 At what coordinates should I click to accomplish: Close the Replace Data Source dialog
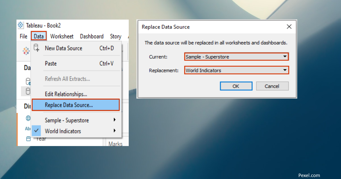(289, 27)
